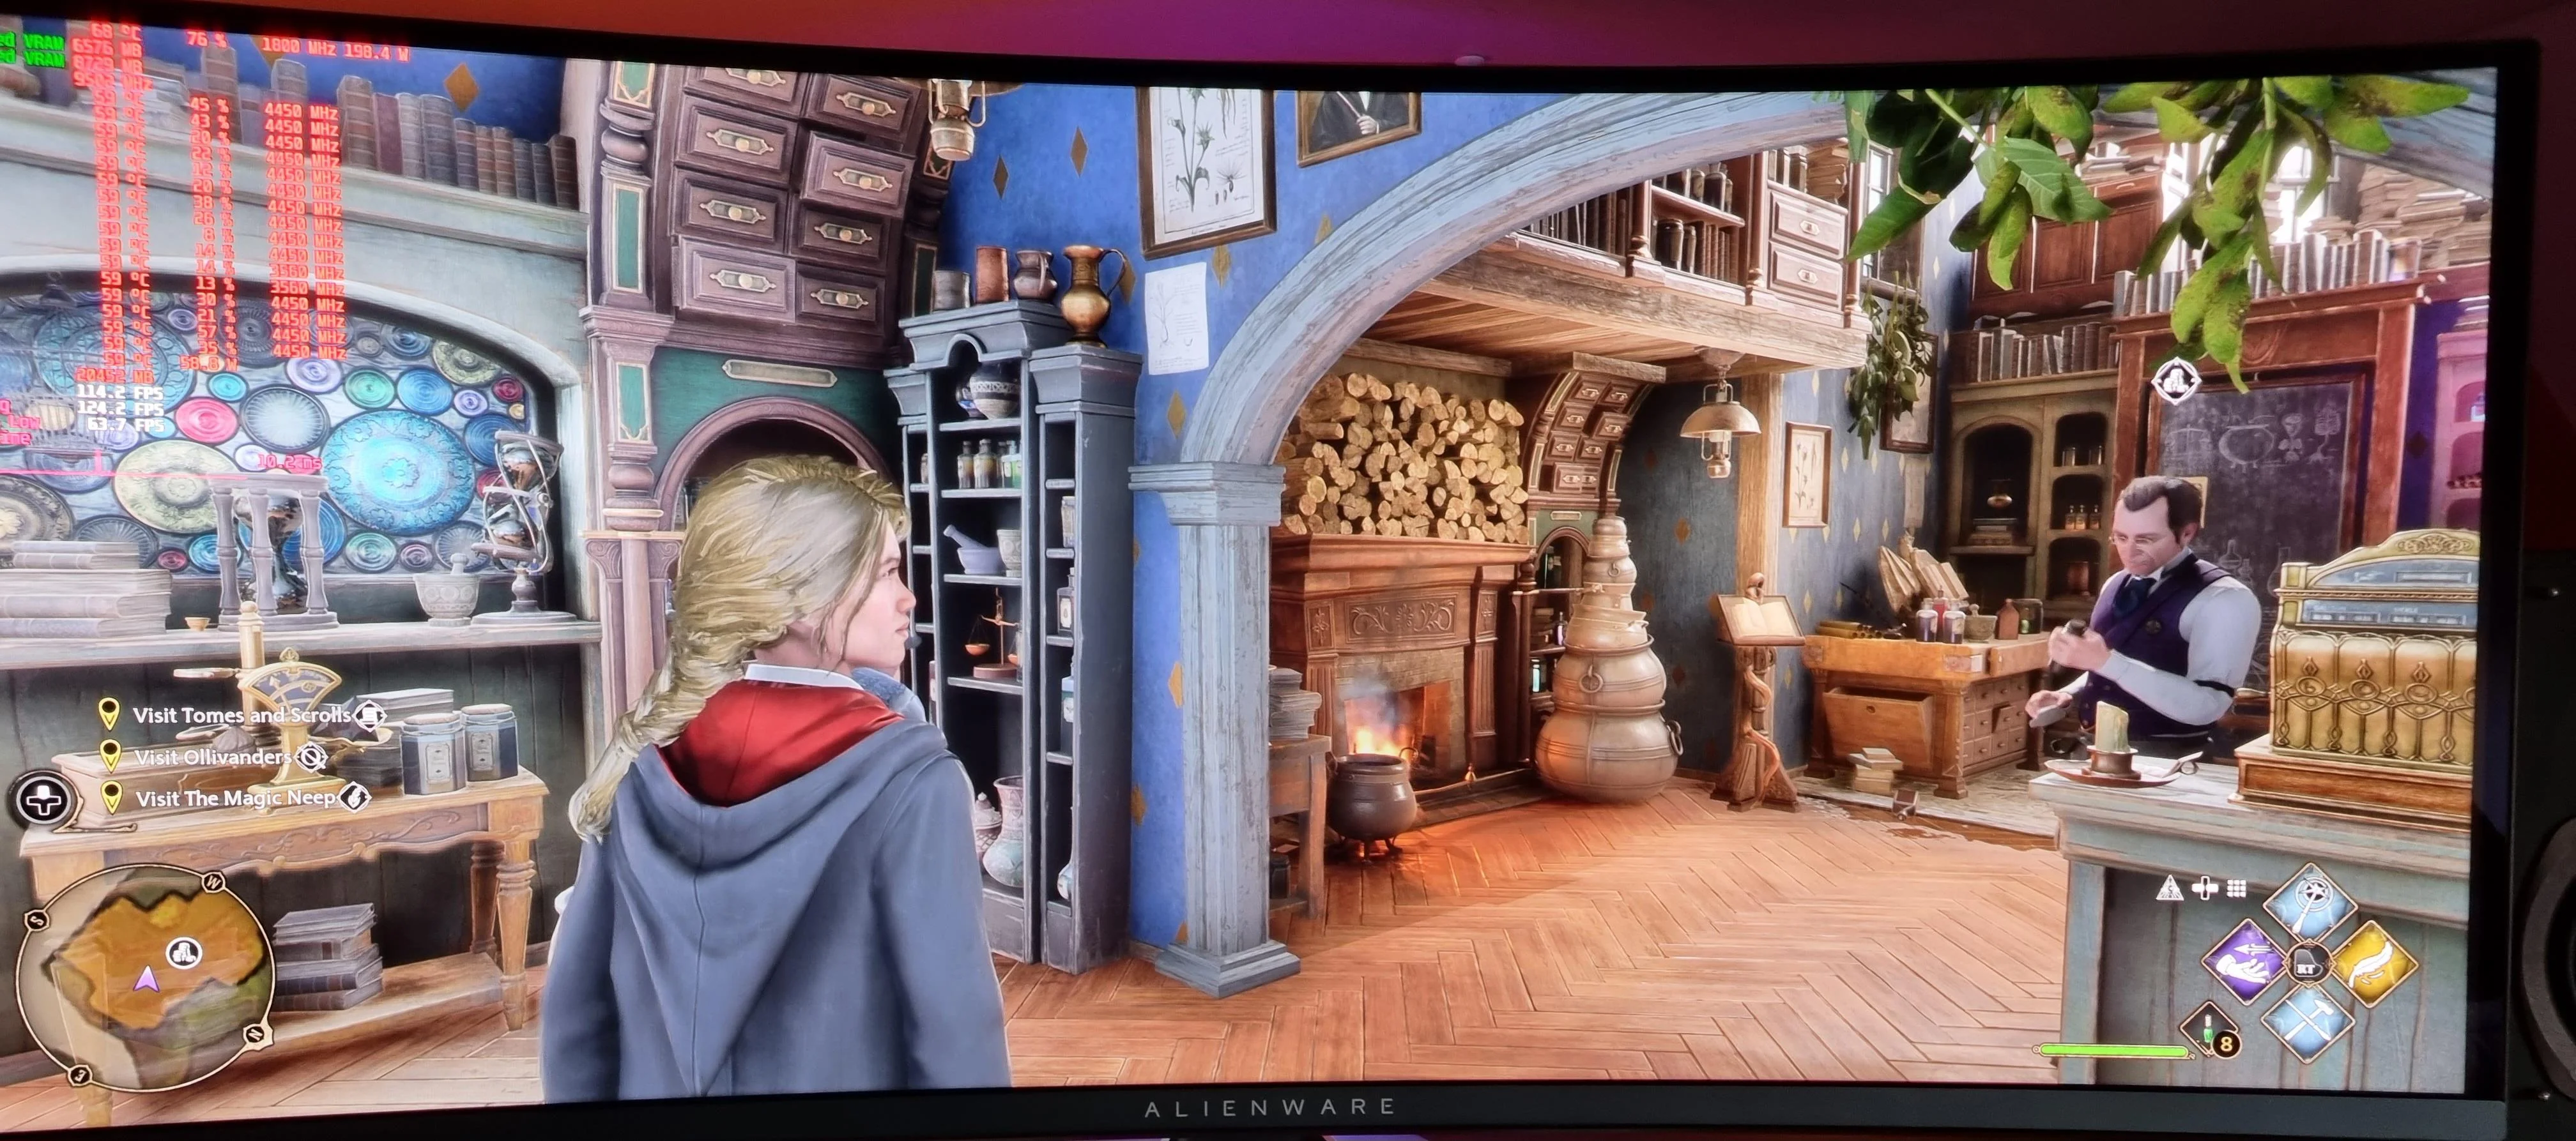Click the D-pad quest tracker icon
This screenshot has height=1141, width=2576.
click(x=43, y=800)
